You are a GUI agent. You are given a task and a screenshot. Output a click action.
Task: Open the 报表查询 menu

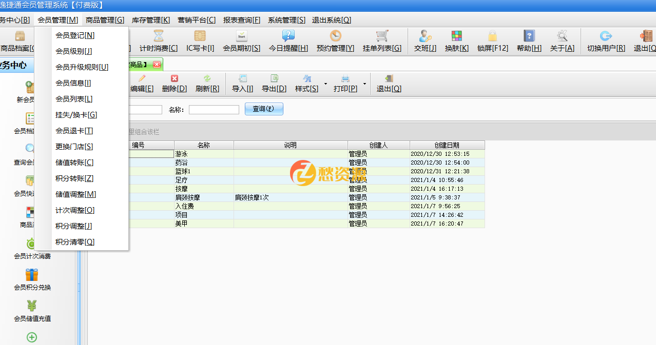pos(241,20)
